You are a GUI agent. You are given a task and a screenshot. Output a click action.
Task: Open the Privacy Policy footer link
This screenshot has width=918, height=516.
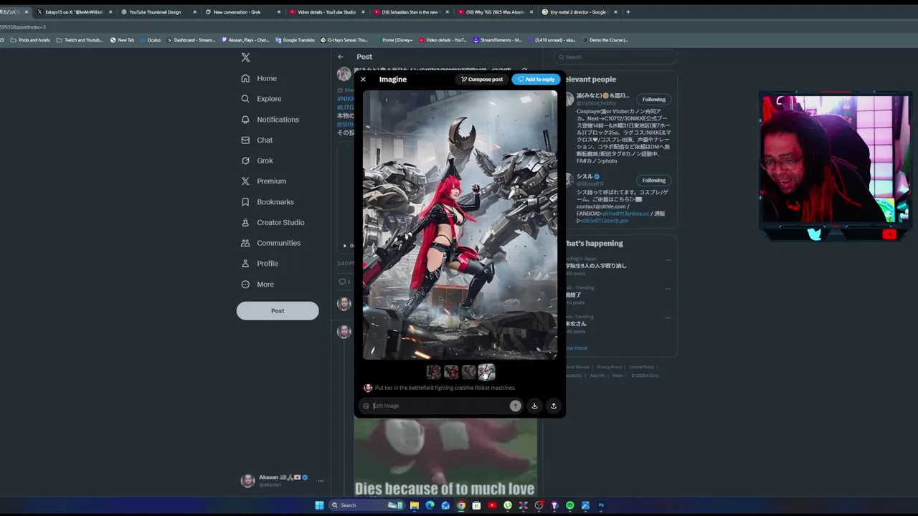(x=608, y=367)
